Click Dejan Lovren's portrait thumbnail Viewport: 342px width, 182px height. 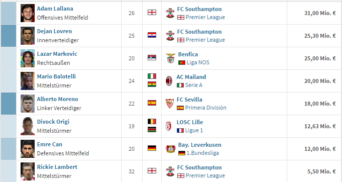click(28, 36)
